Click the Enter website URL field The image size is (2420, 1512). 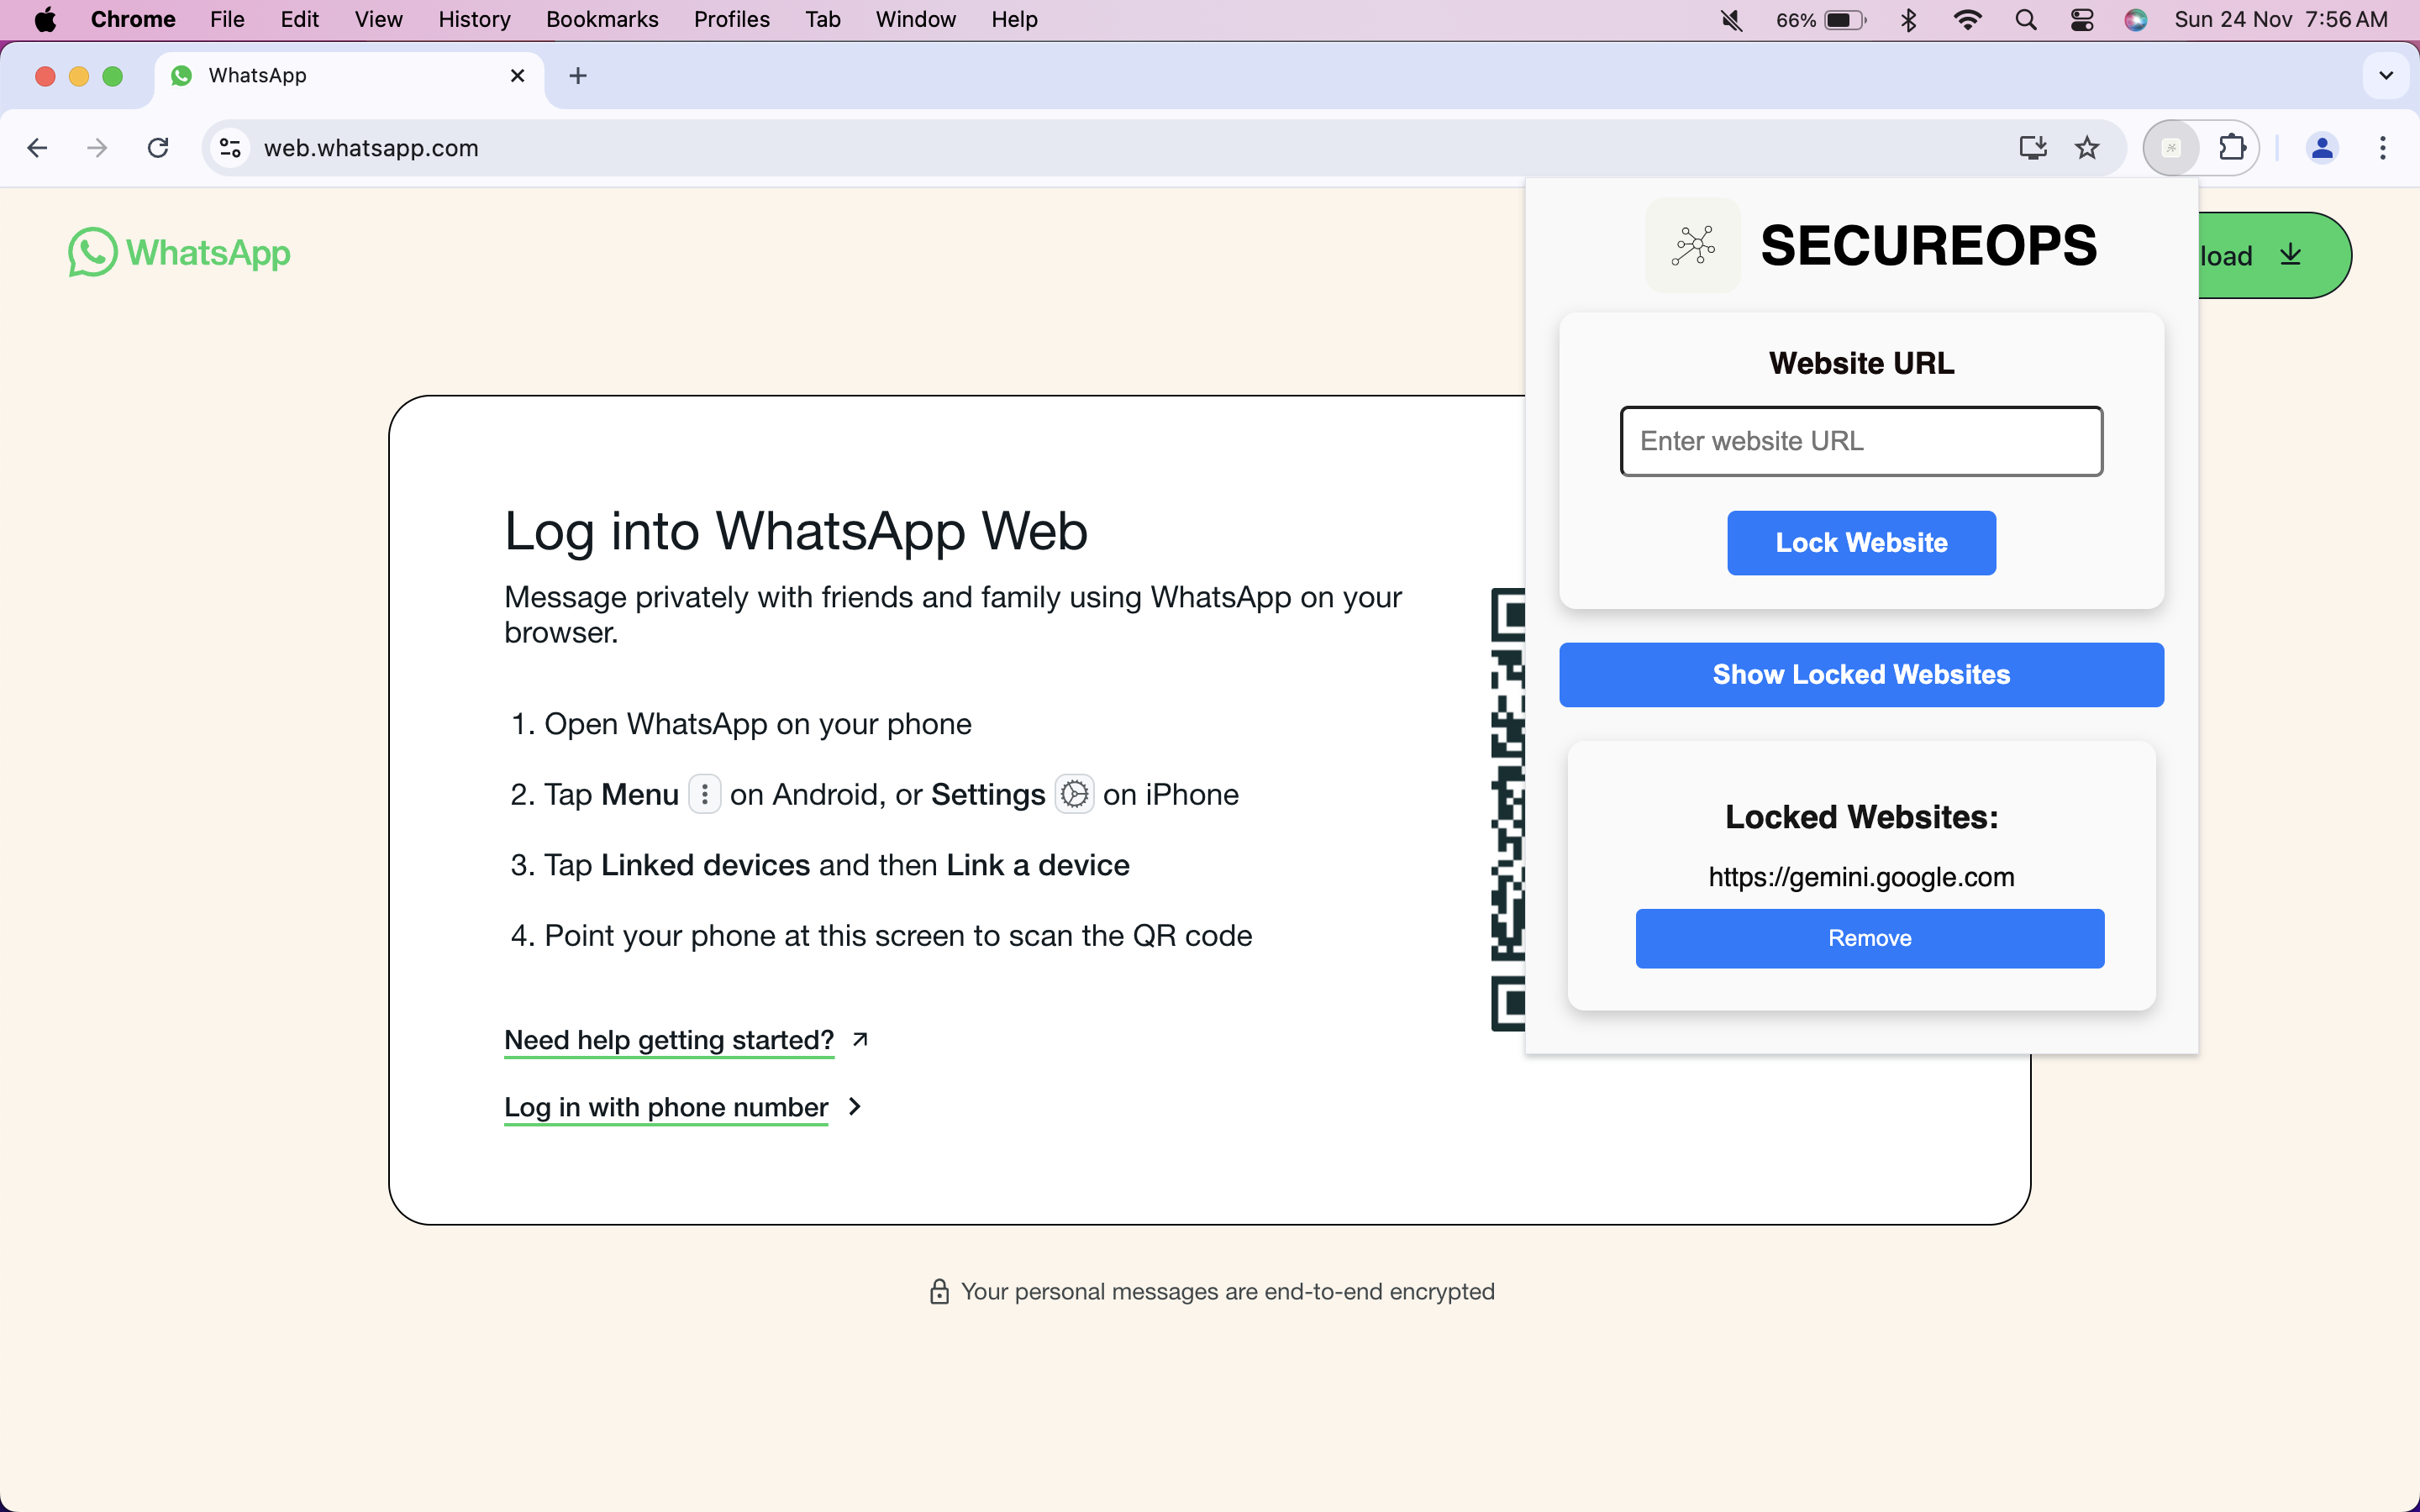[x=1860, y=441]
